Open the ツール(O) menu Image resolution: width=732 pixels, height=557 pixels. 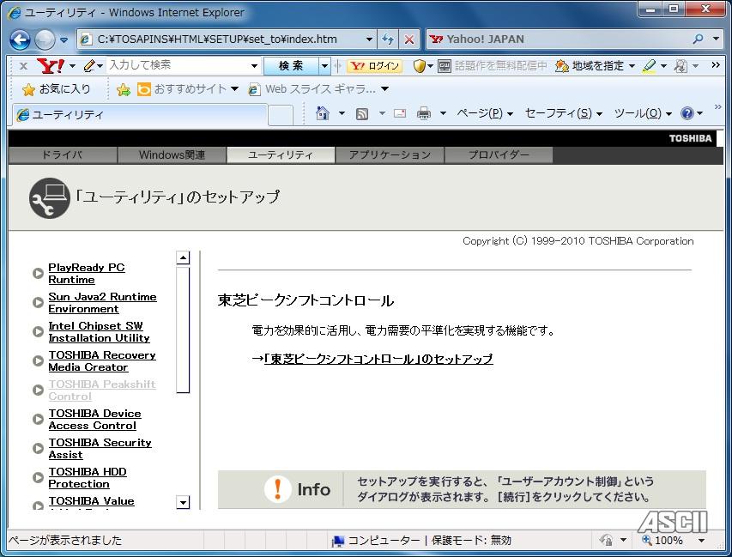[x=643, y=113]
